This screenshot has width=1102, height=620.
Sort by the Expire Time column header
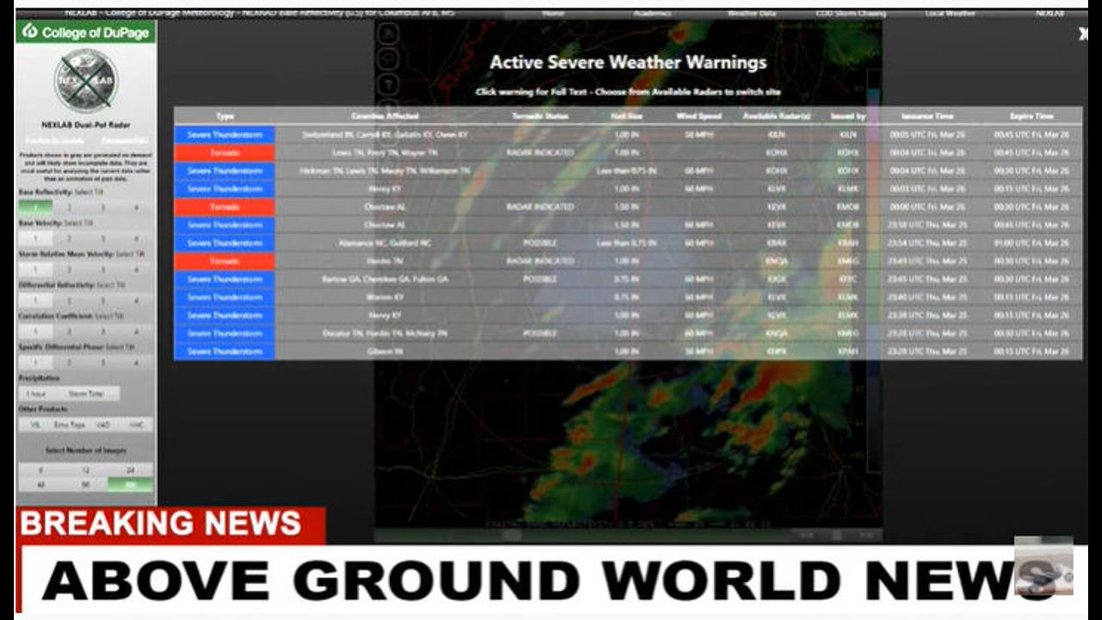point(1031,115)
